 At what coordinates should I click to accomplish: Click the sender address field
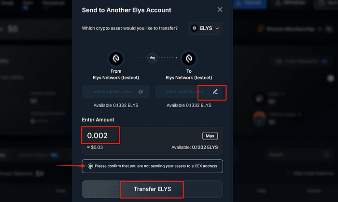point(109,92)
